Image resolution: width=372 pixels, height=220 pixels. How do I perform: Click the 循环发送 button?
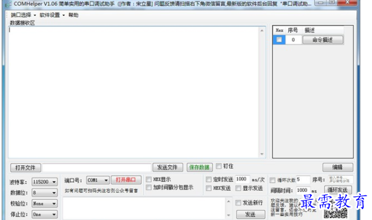tap(338, 190)
